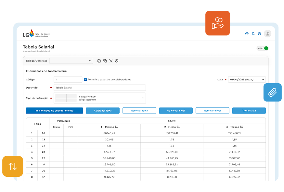This screenshot has width=284, height=192.
Task: Click the save diskette icon
Action: pos(99,61)
